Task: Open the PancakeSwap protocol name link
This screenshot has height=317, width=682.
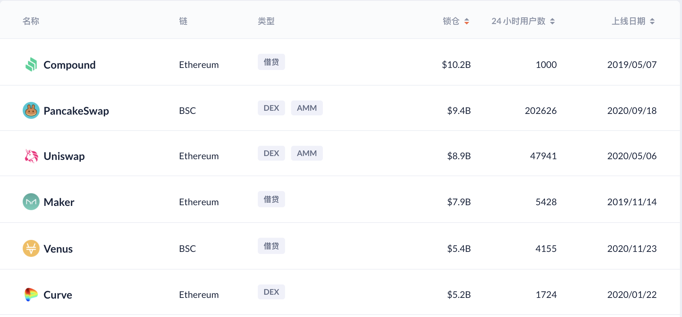Action: pyautogui.click(x=76, y=111)
